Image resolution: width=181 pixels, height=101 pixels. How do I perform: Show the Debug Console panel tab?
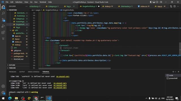pos(33,72)
